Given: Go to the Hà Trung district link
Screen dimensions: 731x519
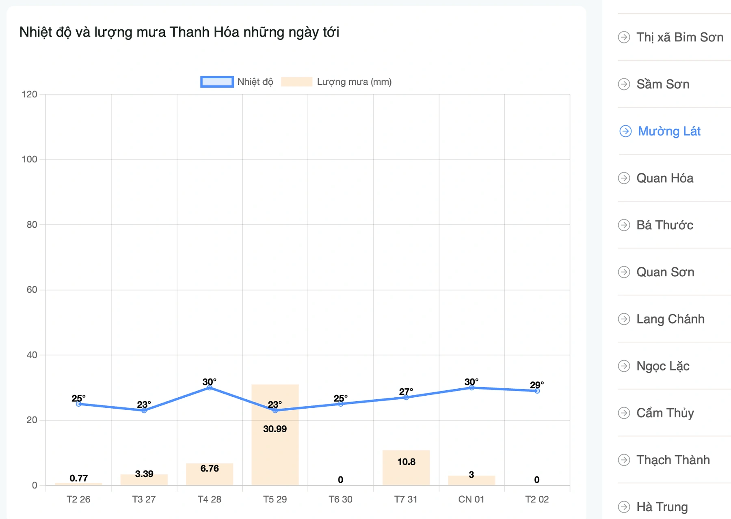Looking at the screenshot, I should 662,507.
